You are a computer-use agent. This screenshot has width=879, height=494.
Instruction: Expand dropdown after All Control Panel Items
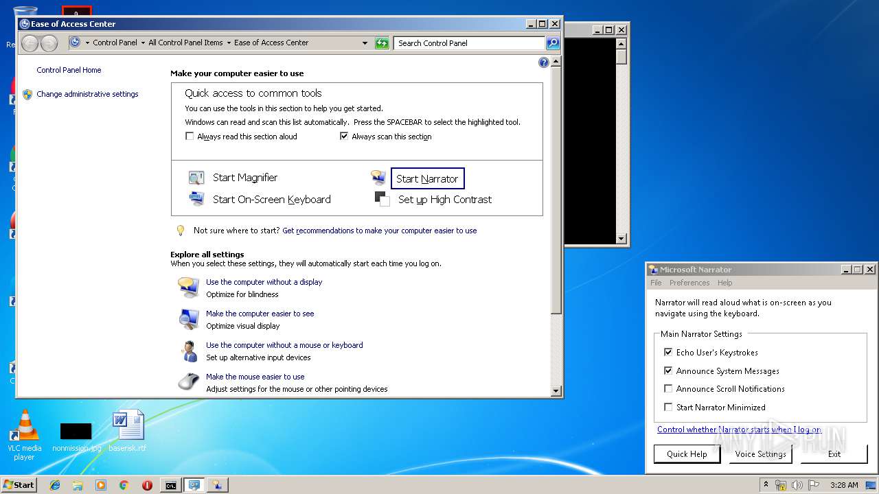229,43
